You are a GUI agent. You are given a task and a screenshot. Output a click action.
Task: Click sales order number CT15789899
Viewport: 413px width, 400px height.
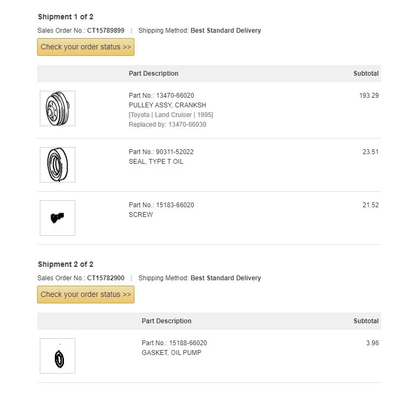pos(105,31)
